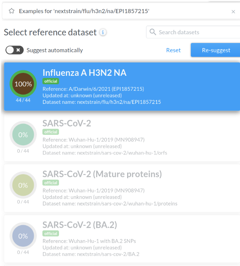Select the SARS-CoV-2 (Mature proteins) dataset
The image size is (240, 266).
tap(102, 174)
